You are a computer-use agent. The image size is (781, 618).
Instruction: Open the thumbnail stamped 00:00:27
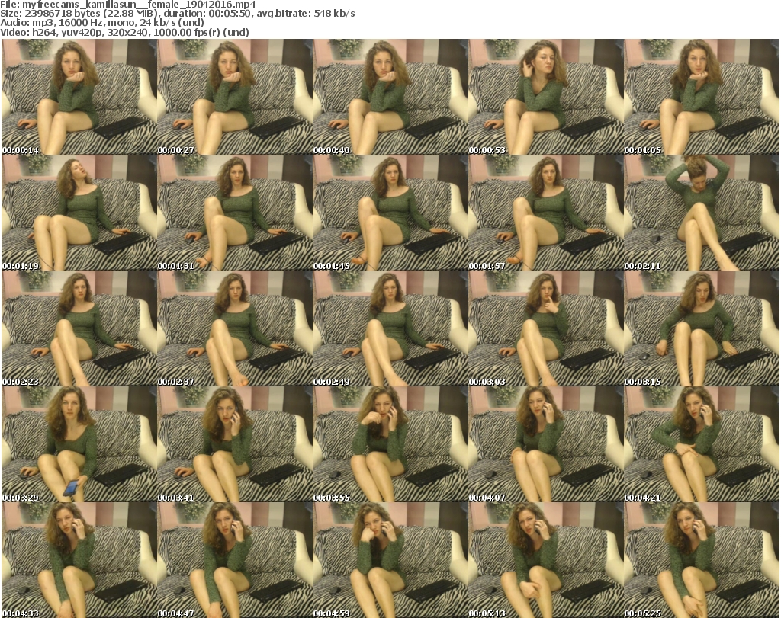click(x=235, y=97)
